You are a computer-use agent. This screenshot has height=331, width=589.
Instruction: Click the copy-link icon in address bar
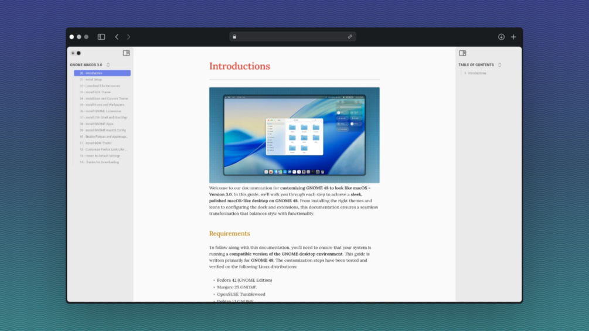(x=350, y=37)
